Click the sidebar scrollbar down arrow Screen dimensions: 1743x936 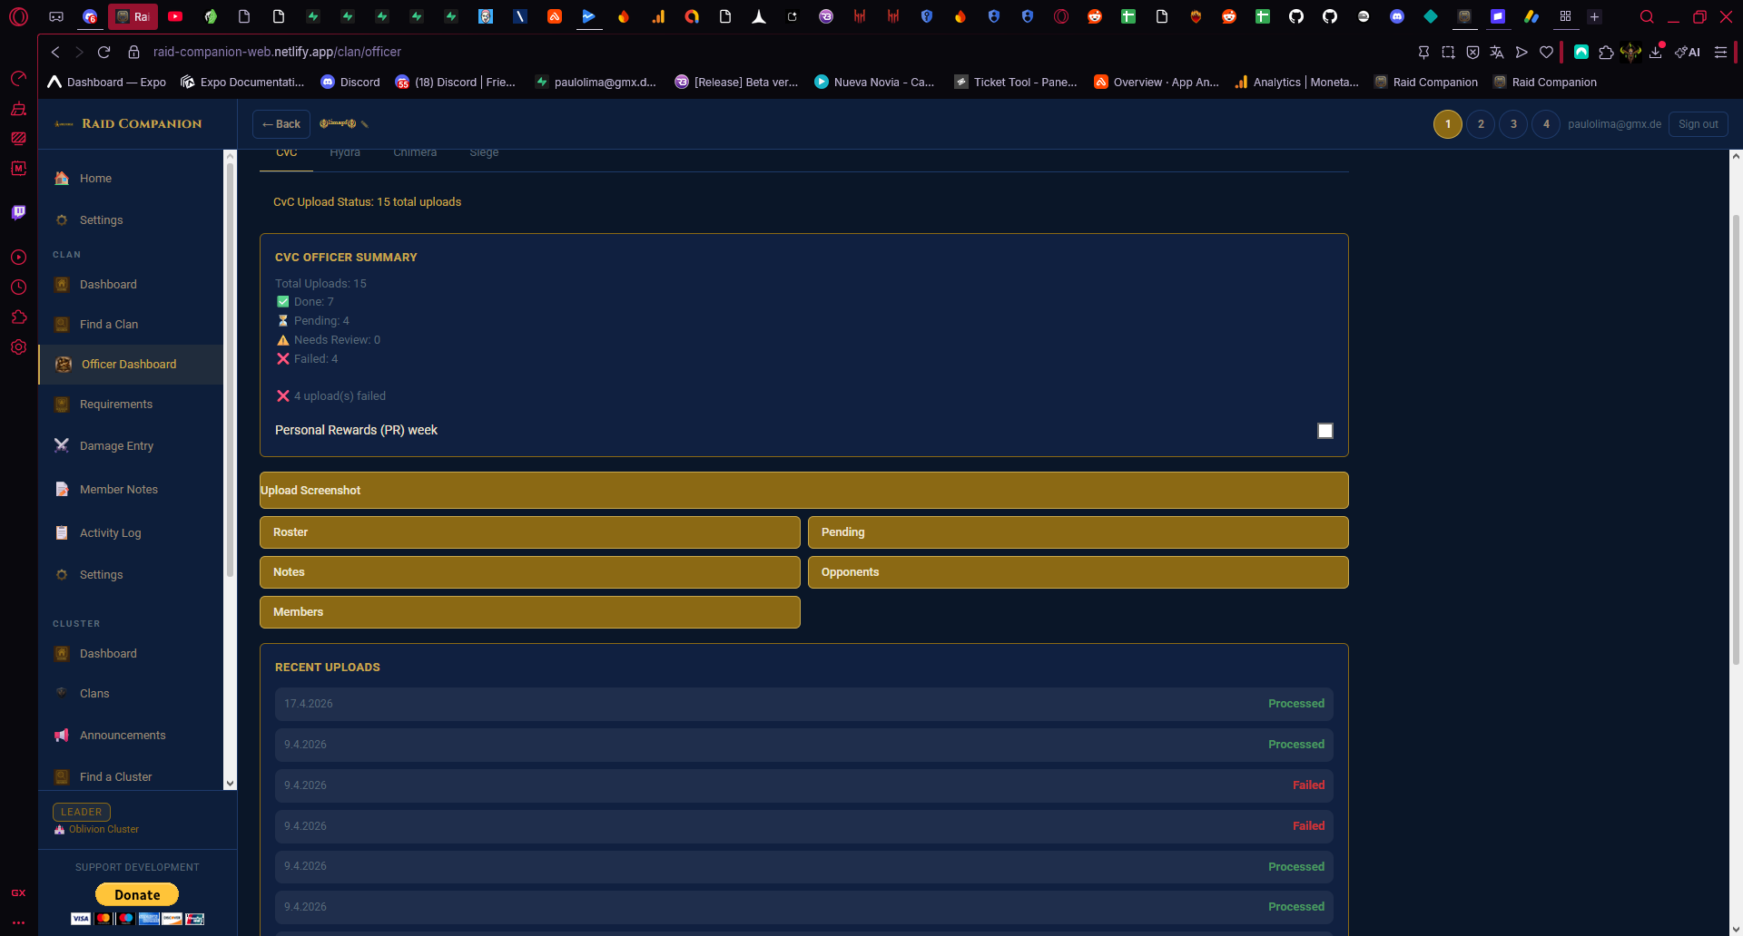(x=230, y=784)
